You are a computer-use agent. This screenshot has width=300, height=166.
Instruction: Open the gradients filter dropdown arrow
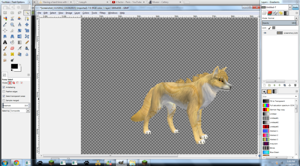(296, 96)
